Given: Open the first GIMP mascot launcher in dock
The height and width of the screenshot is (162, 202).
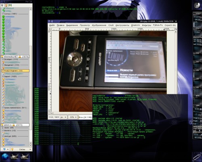Looking at the screenshot, I should [x=15, y=157].
